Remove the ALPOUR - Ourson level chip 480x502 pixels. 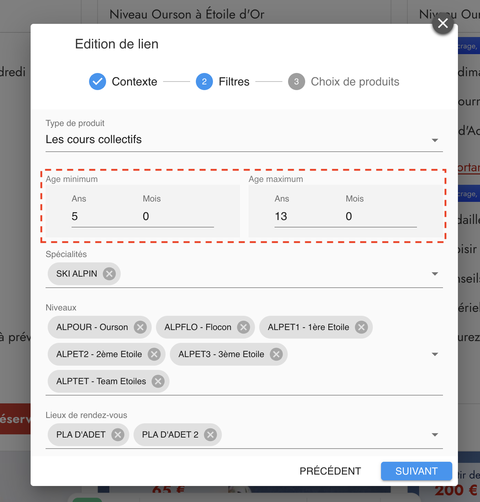tap(140, 327)
